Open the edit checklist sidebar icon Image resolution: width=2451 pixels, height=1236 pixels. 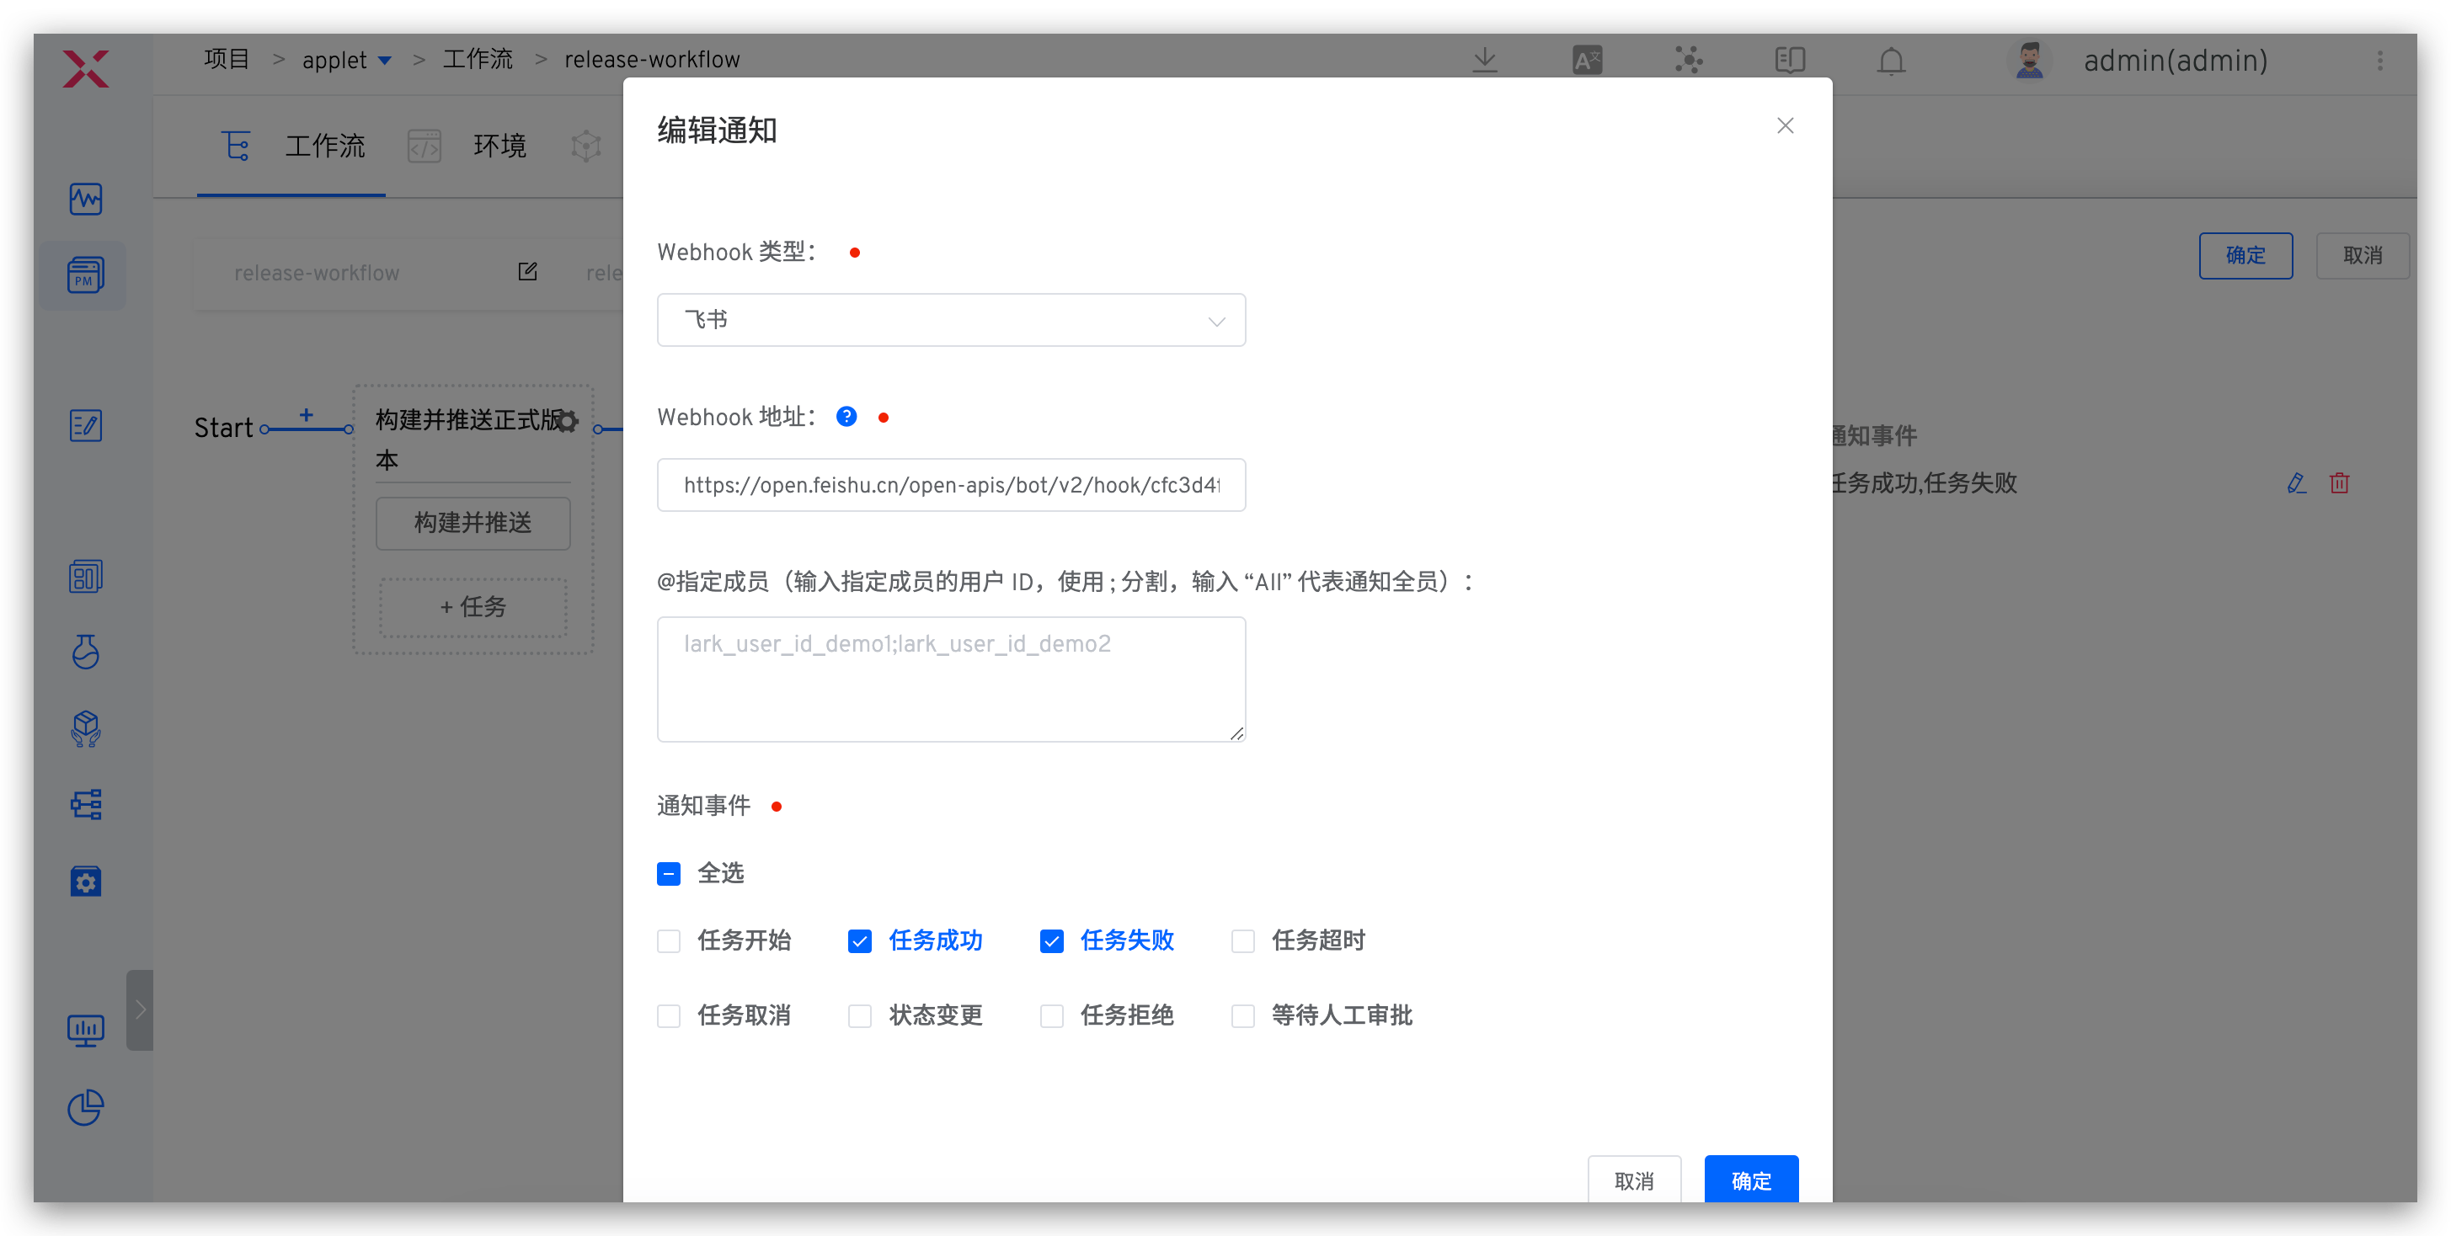pos(86,426)
